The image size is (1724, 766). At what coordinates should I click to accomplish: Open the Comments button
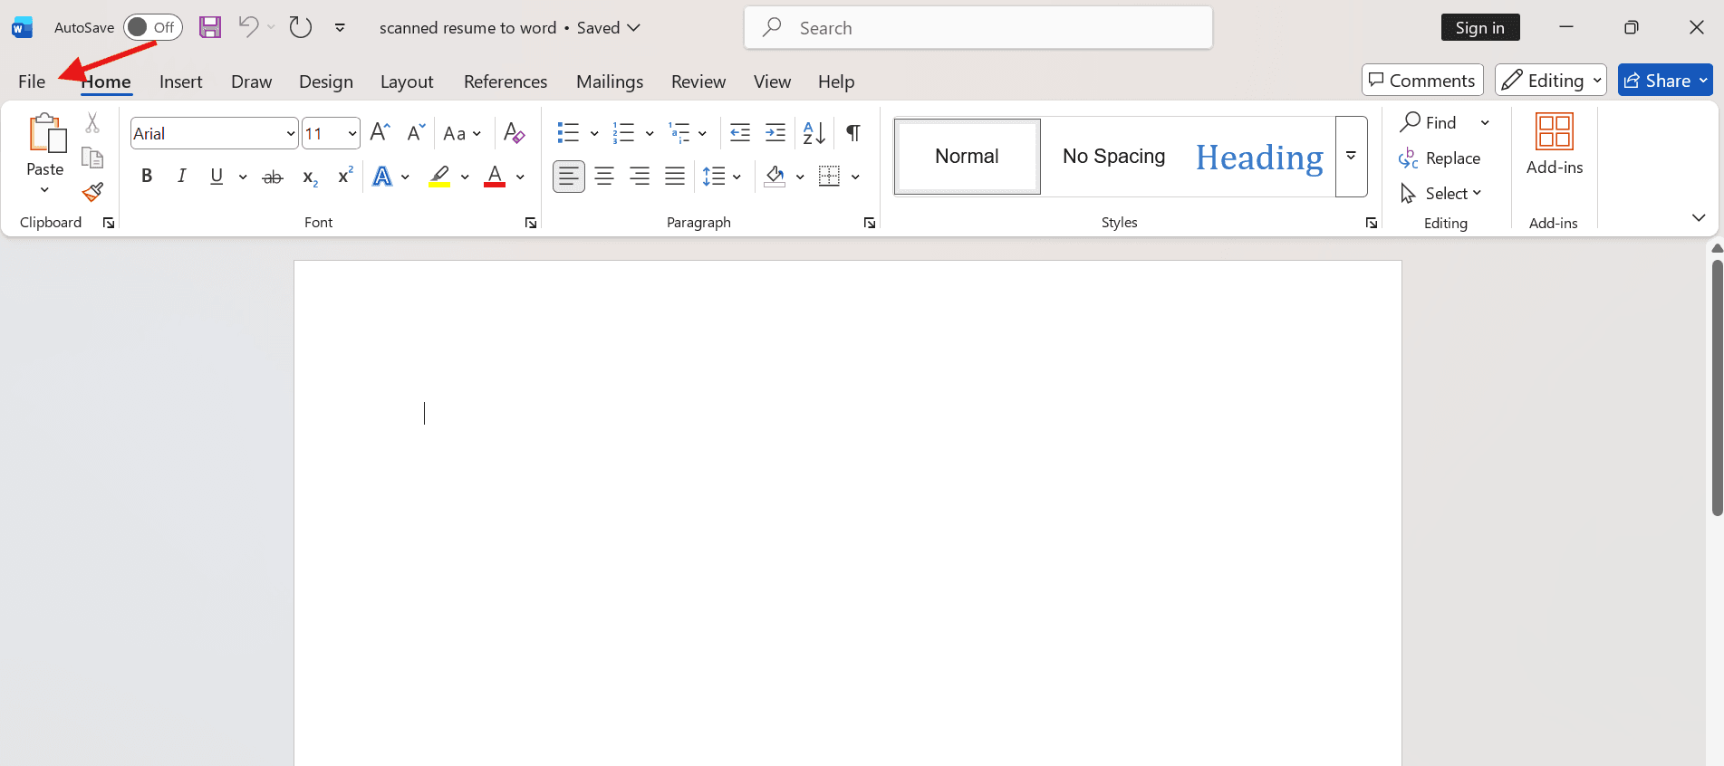[1421, 81]
